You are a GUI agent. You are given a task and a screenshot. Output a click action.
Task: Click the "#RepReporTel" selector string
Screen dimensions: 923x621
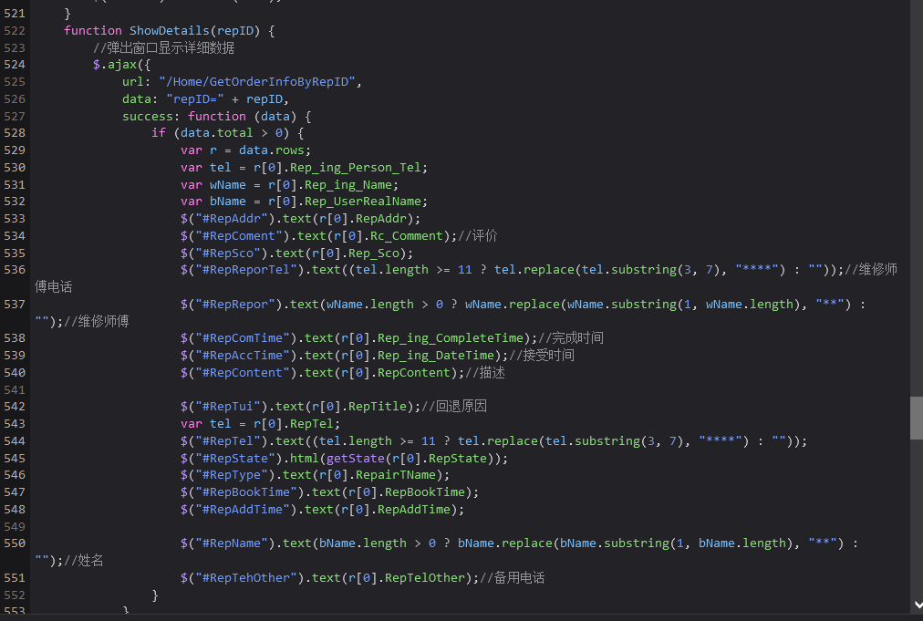tap(246, 270)
